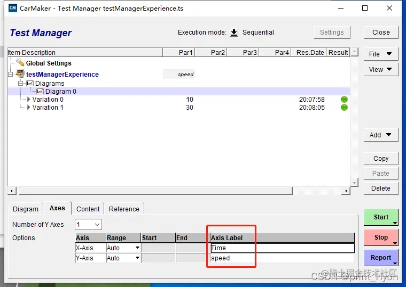
Task: Open the Number of Y Axes combo box
Action: (x=88, y=225)
